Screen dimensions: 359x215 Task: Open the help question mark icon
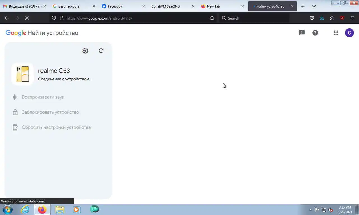click(x=315, y=33)
